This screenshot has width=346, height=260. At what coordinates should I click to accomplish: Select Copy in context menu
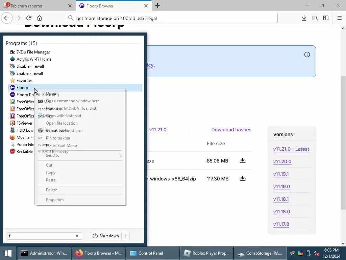click(80, 173)
